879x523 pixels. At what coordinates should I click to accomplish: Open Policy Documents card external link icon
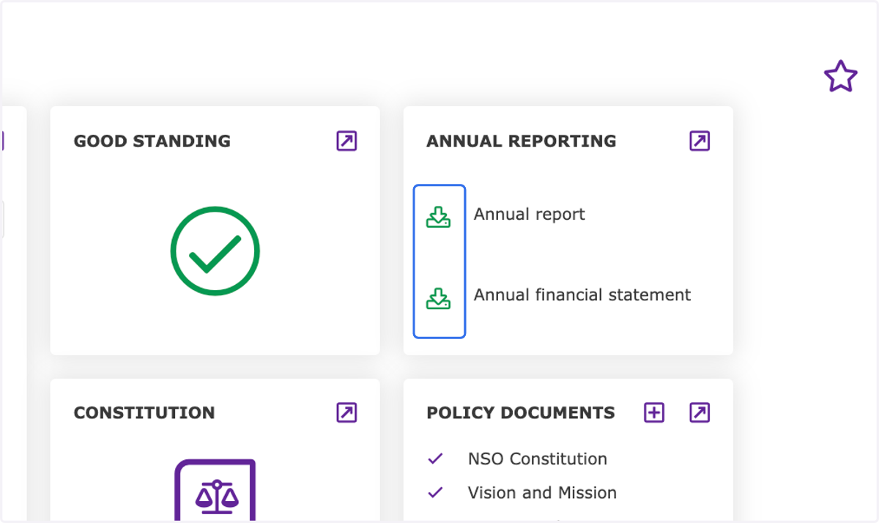[700, 412]
